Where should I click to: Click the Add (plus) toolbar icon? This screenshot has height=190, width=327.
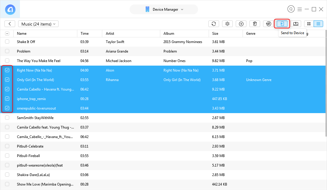tap(241, 24)
